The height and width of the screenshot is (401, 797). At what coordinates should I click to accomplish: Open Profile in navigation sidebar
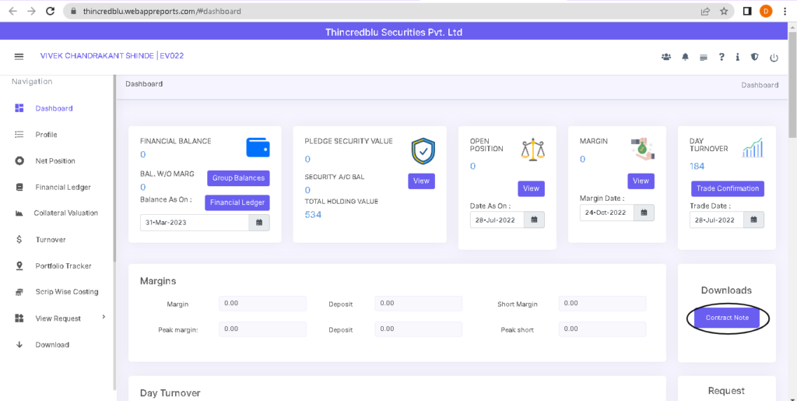pyautogui.click(x=46, y=135)
